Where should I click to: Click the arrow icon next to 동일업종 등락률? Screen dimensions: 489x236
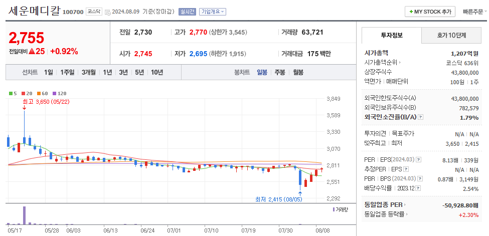(407, 214)
